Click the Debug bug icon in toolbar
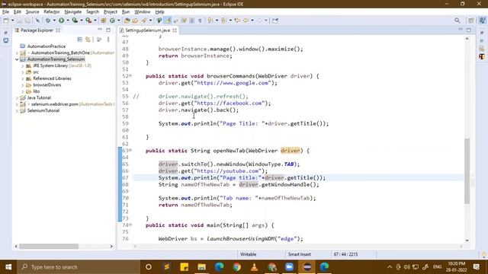This screenshot has height=274, width=488. click(48, 21)
